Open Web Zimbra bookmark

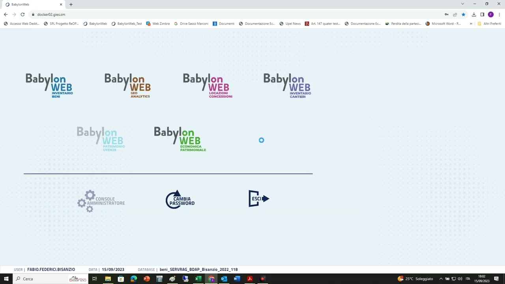[x=158, y=24]
